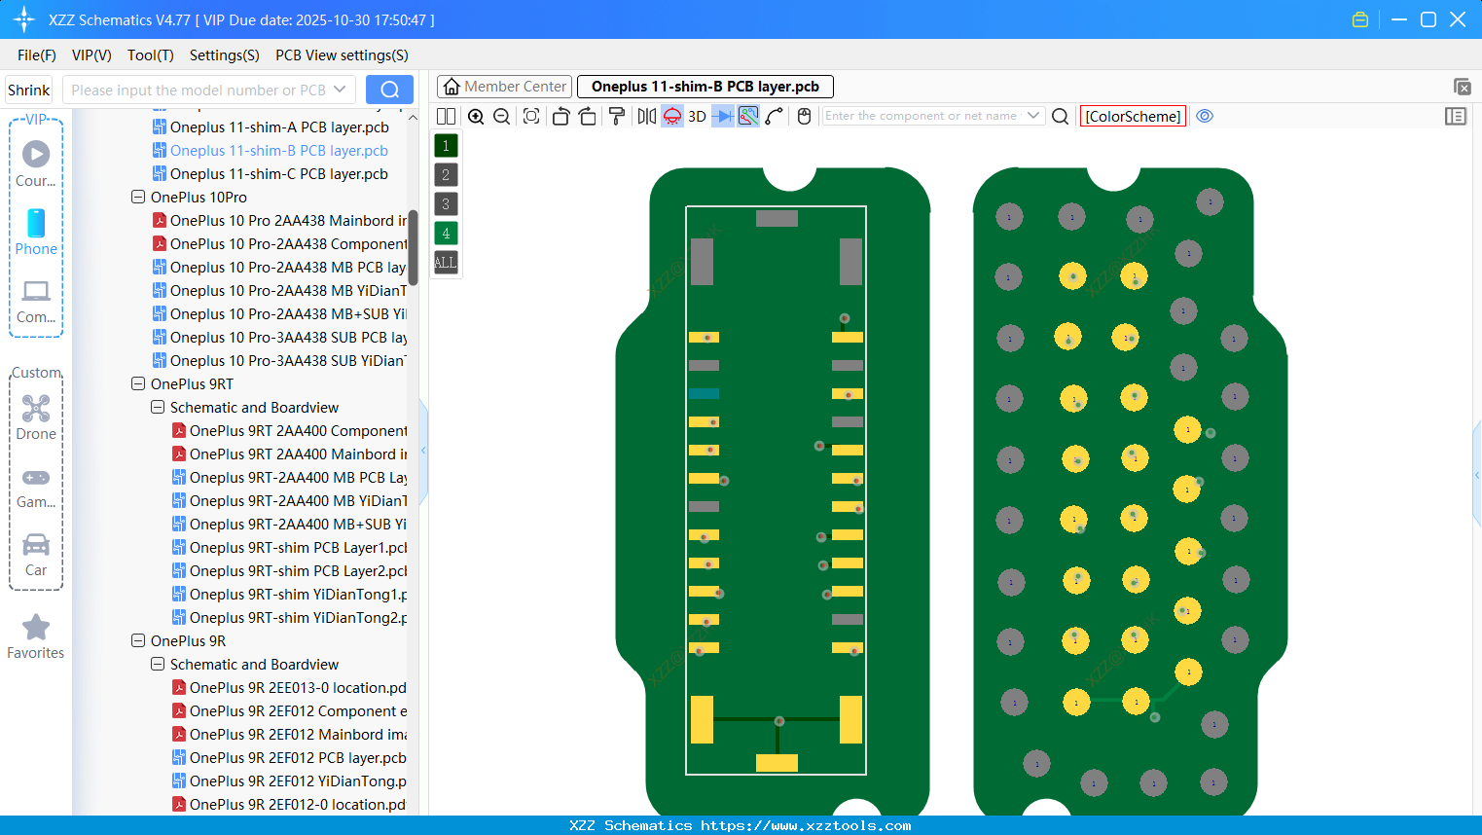
Task: Switch to the Oneplus 11-shim-B PCB tab
Action: click(x=705, y=86)
